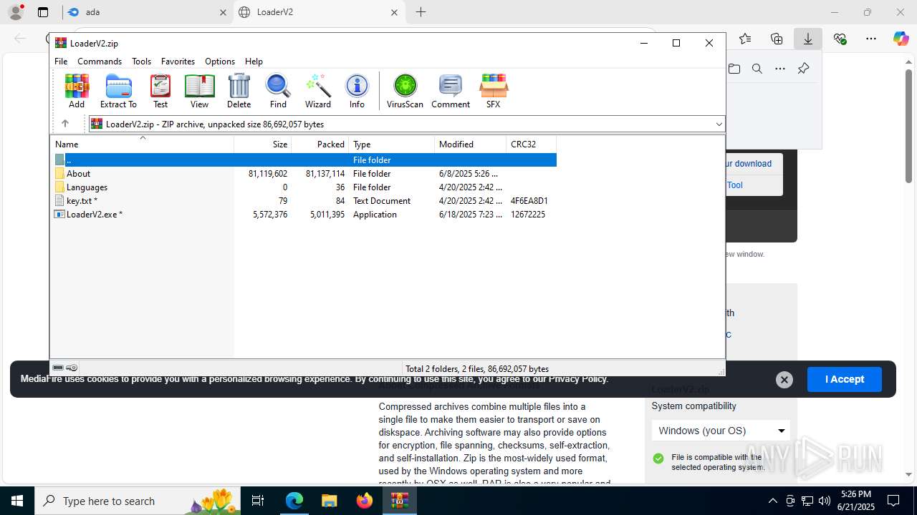The image size is (917, 515).
Task: Open File Explorer from the taskbar
Action: 329,501
